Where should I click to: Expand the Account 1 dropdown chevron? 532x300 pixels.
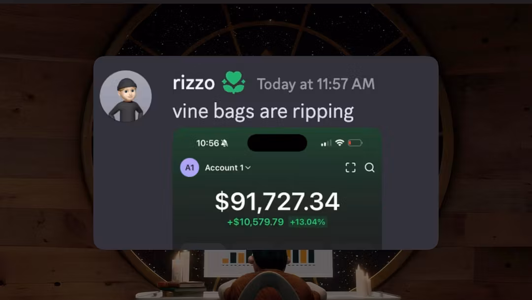pyautogui.click(x=248, y=168)
